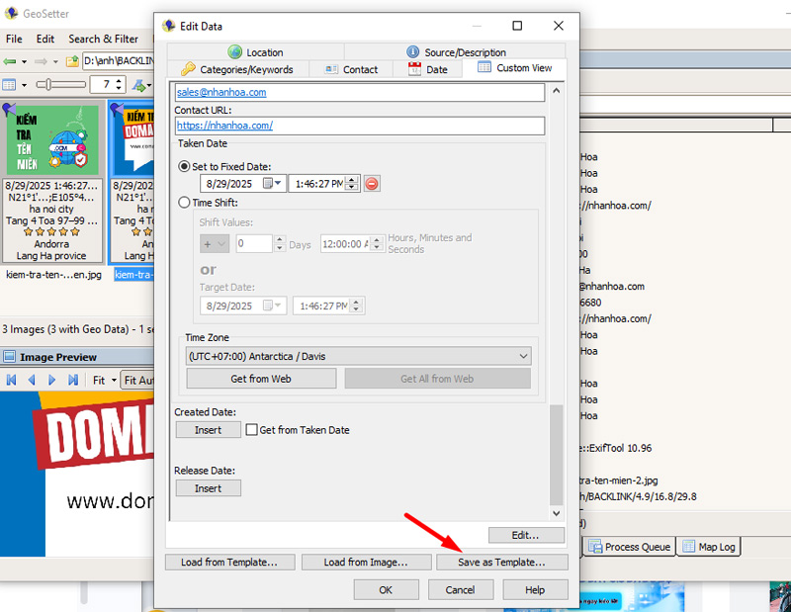791x612 pixels.
Task: Go to the first image in preview
Action: pyautogui.click(x=12, y=380)
